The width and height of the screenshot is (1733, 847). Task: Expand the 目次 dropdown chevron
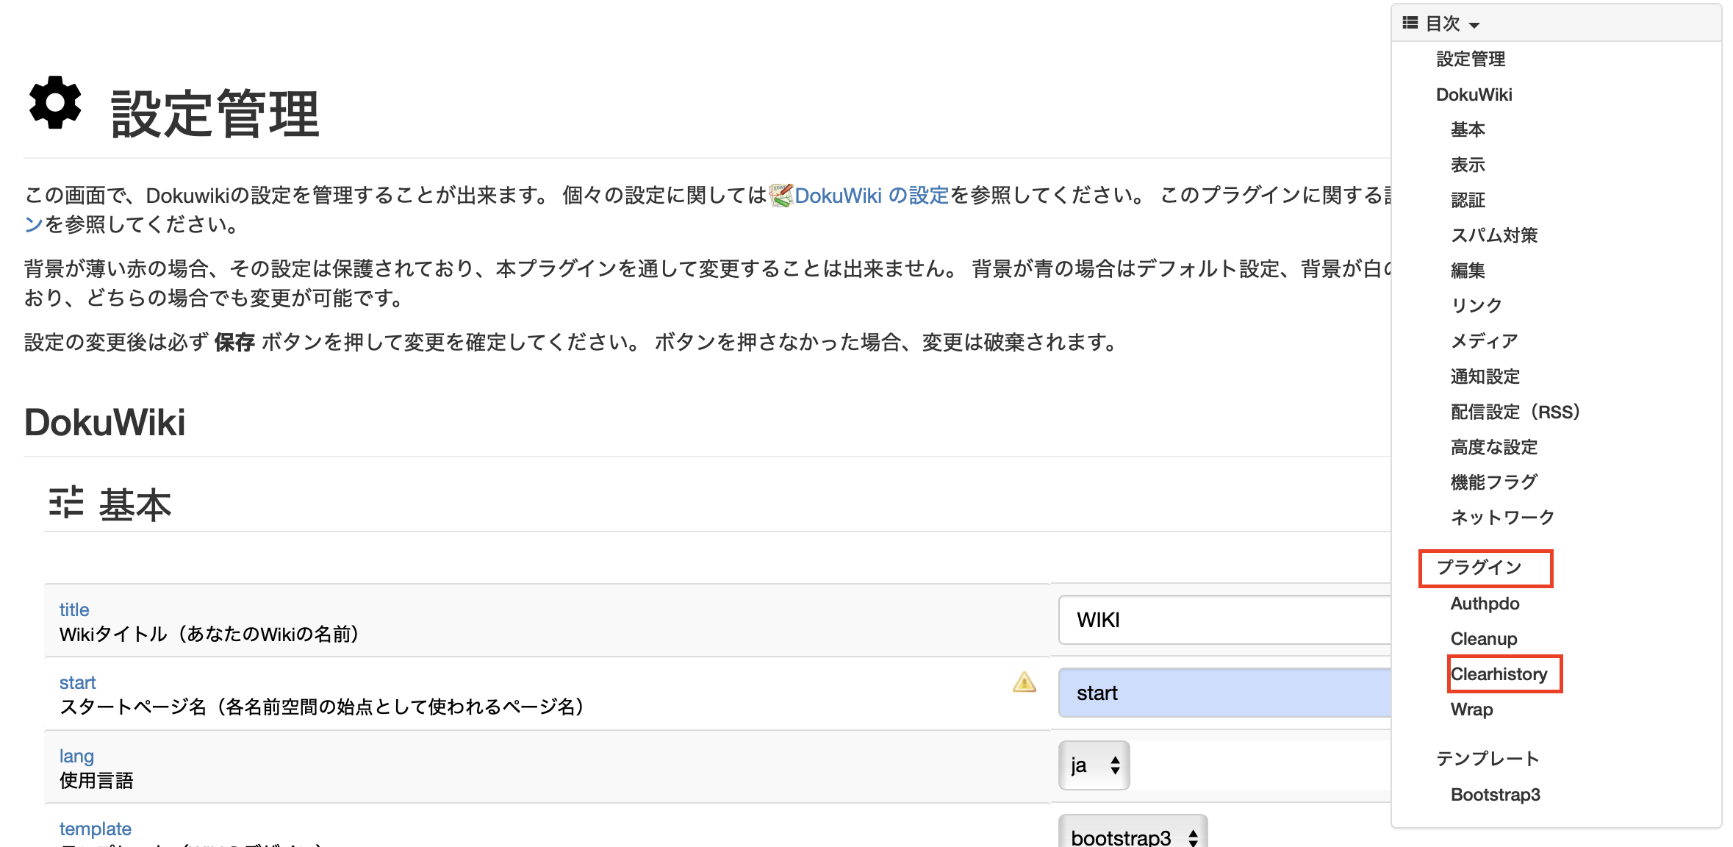[x=1475, y=26]
